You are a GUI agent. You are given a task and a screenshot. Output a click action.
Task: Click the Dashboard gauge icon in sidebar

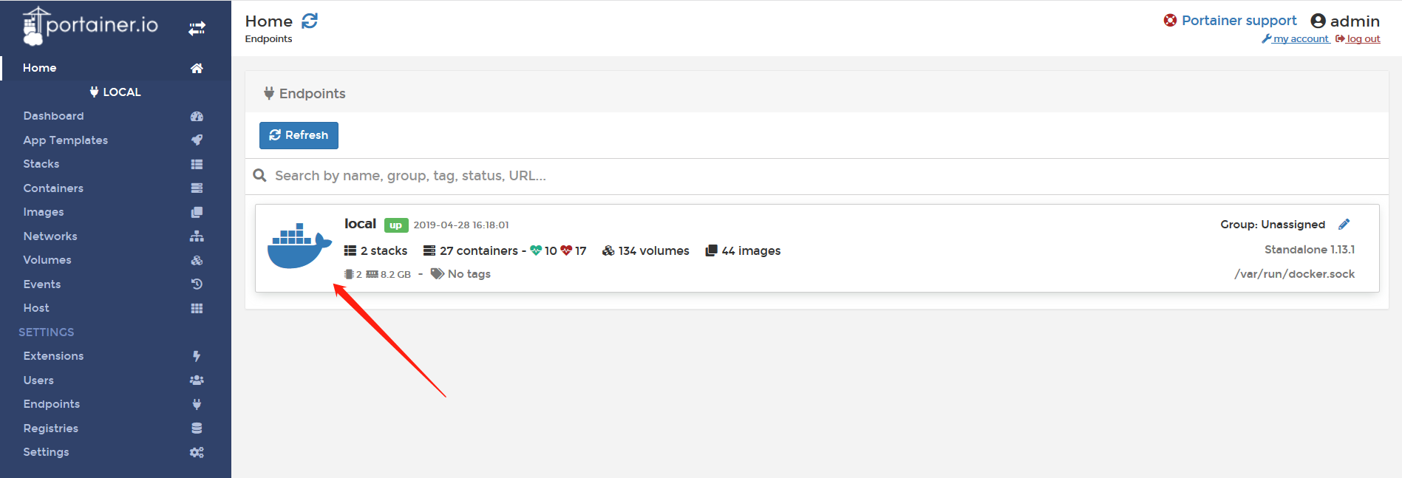(197, 116)
